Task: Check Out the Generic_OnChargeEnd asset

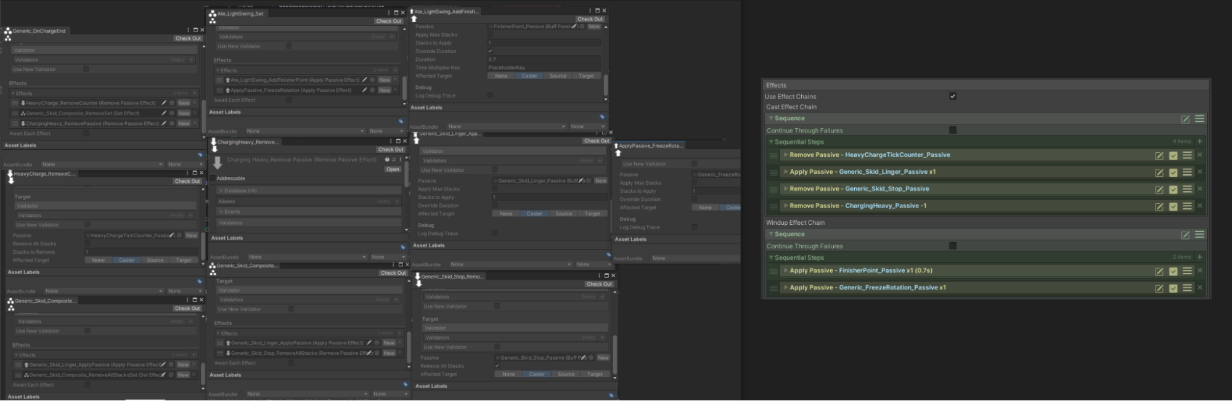Action: (x=188, y=39)
